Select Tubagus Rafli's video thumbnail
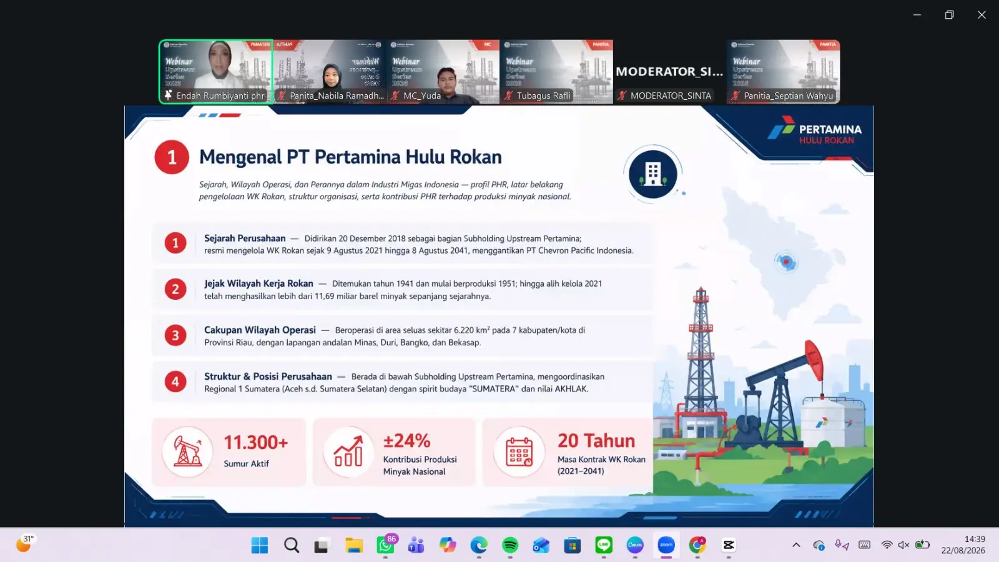This screenshot has height=562, width=999. tap(556, 72)
